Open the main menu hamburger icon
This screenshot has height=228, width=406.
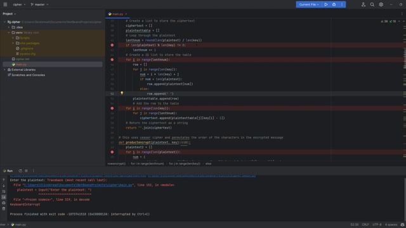5,4
